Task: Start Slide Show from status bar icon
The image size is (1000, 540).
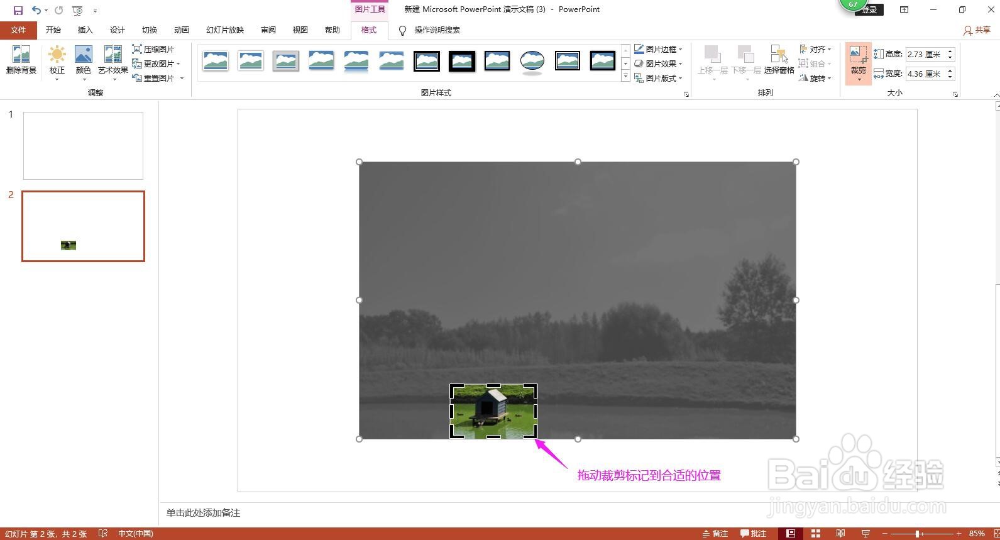Action: tap(865, 534)
